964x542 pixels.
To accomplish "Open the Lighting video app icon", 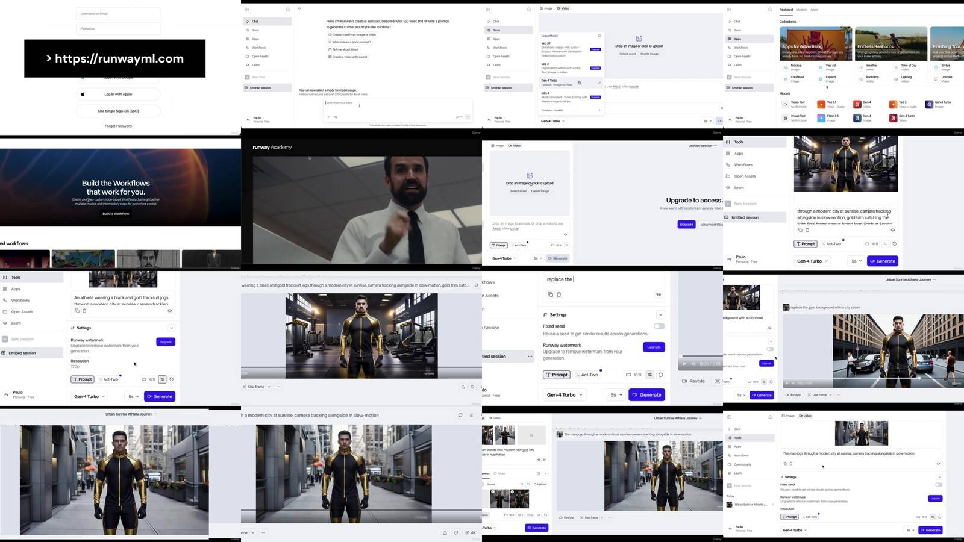I will click(x=895, y=79).
